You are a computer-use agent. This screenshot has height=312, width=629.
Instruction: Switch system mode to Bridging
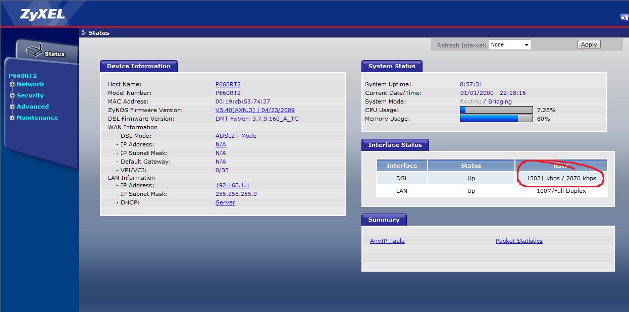[500, 101]
